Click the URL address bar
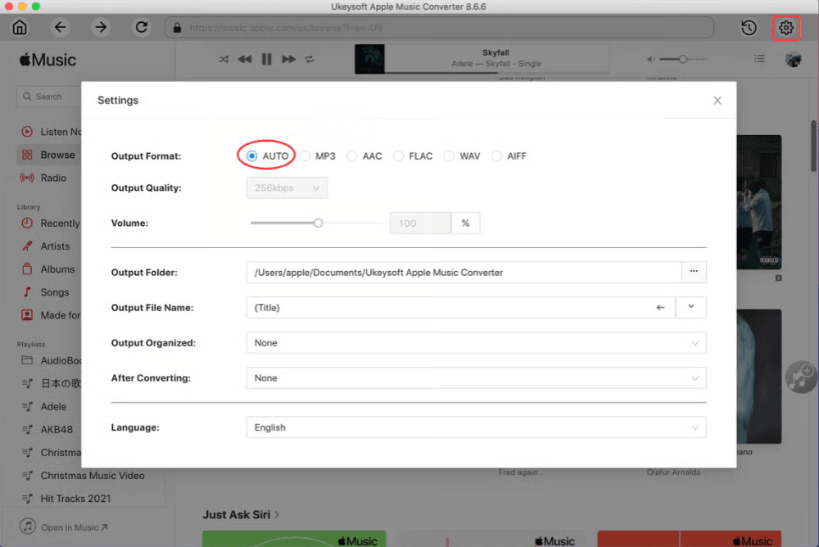Viewport: 819px width, 547px height. [x=440, y=28]
